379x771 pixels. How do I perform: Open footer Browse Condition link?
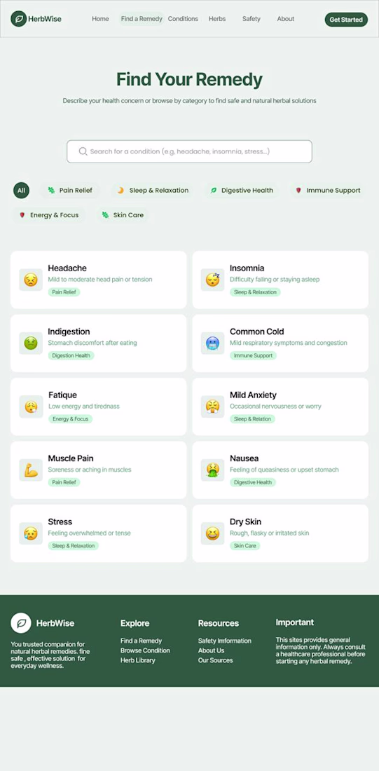145,650
